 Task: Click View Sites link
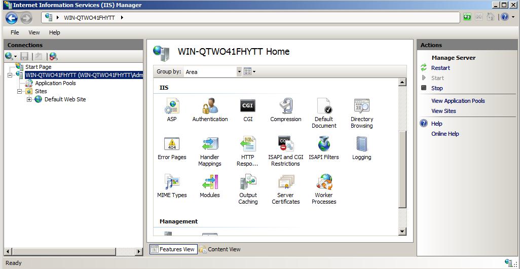[x=443, y=111]
